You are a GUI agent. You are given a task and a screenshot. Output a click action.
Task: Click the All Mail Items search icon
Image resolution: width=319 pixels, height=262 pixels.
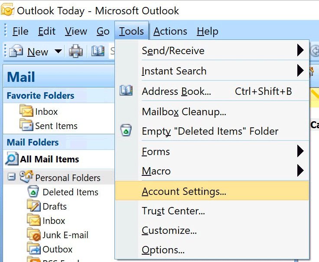coord(12,158)
